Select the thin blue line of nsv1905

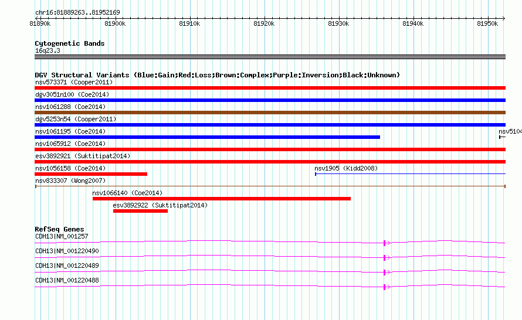(410, 173)
